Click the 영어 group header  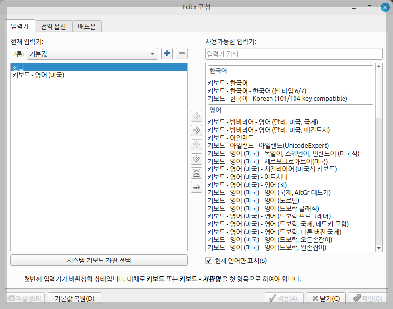click(291, 110)
